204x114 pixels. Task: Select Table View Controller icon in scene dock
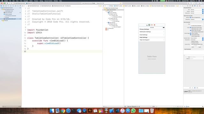[x=149, y=25]
